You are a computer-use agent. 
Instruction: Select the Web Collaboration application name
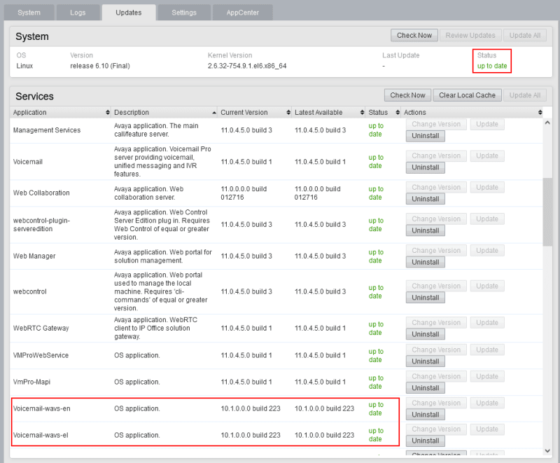pyautogui.click(x=41, y=193)
